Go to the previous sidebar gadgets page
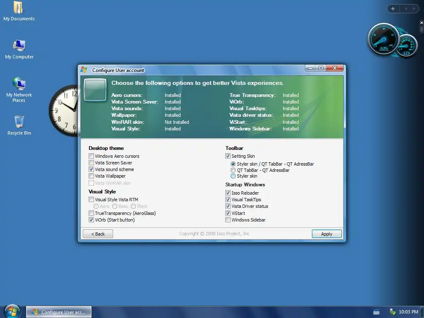This screenshot has width=424, height=318. tap(406, 9)
